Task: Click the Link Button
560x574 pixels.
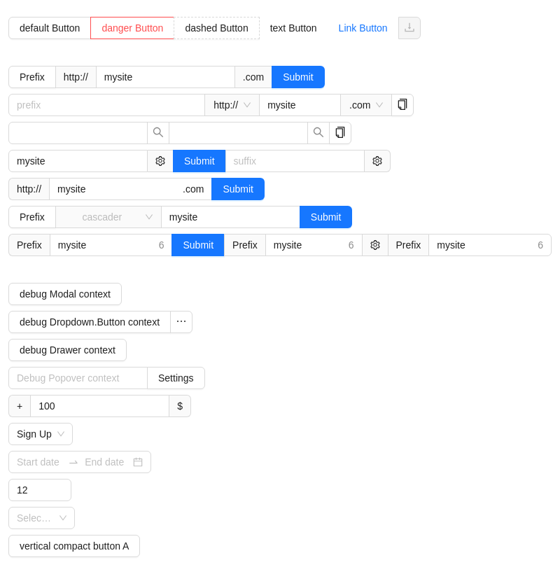Action: pos(363,28)
